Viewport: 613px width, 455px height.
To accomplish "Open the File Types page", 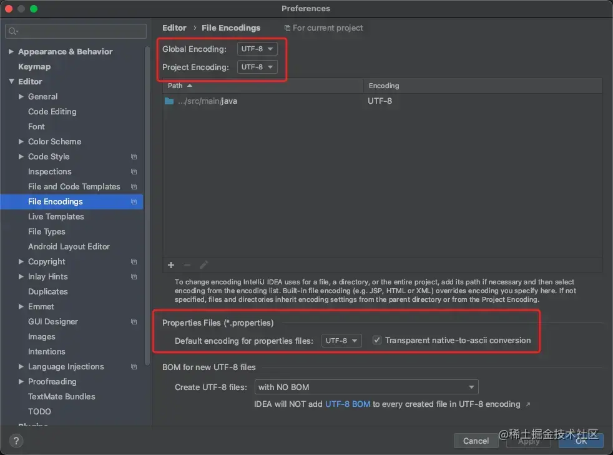I will tap(47, 231).
